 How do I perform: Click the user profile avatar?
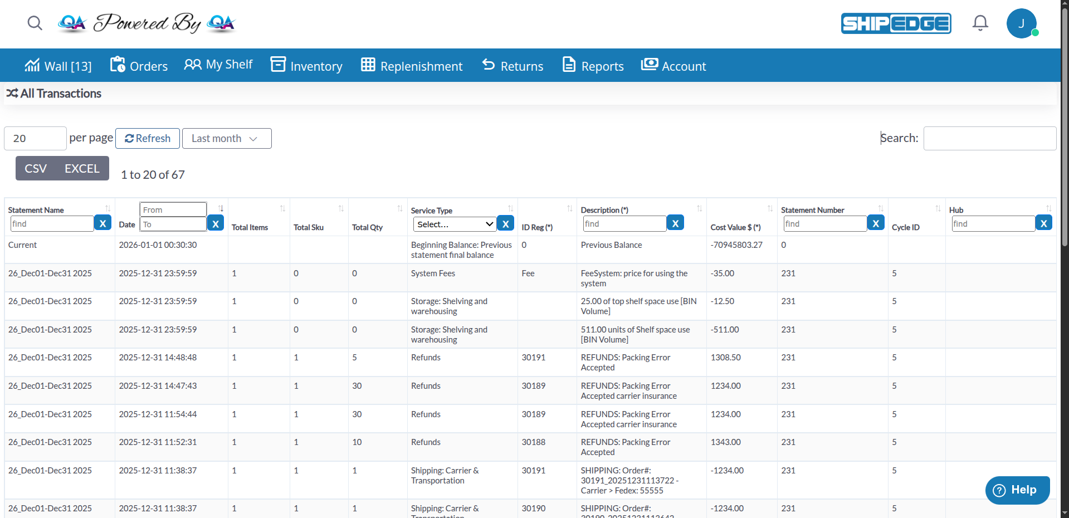pos(1022,23)
